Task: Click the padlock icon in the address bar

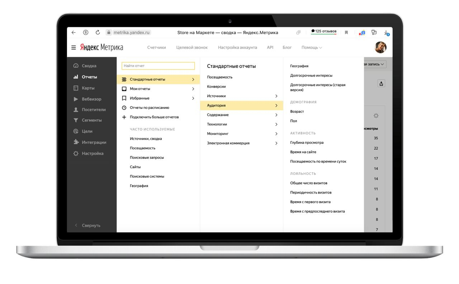Action: (x=109, y=32)
